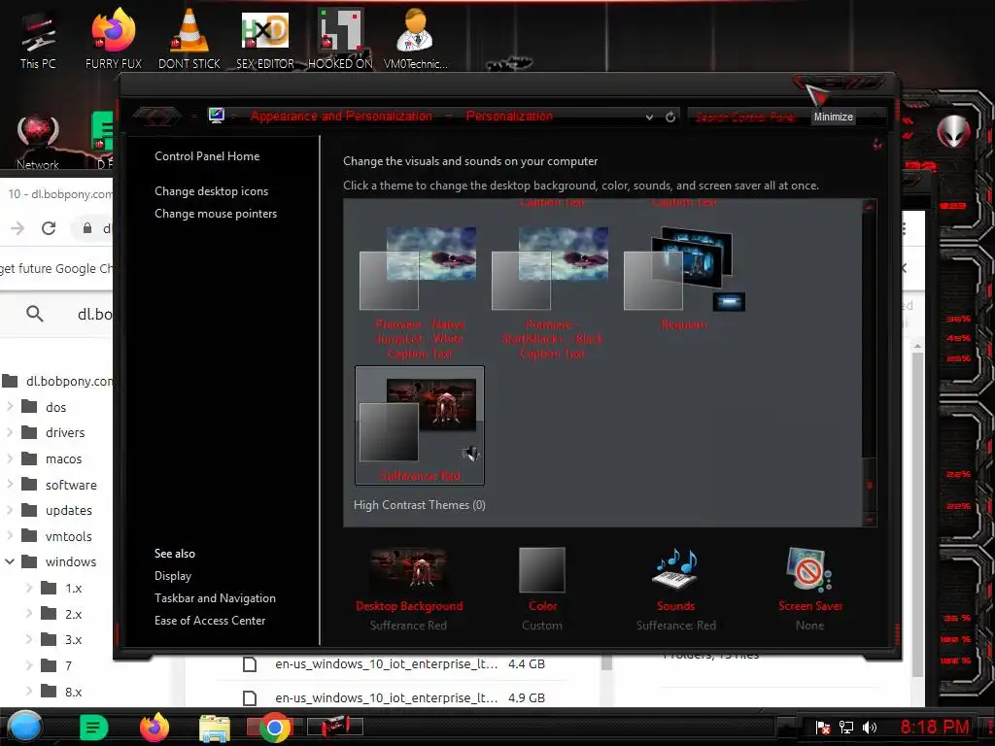Select the macos folder in browser tree
995x746 pixels.
tap(63, 458)
